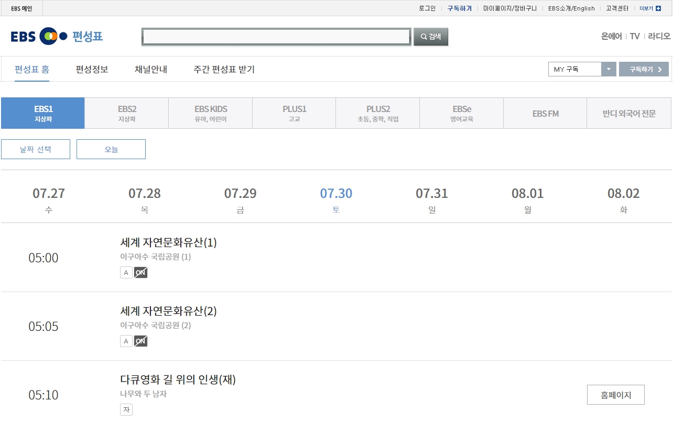Choose highlighted date 07.30 토

336,200
